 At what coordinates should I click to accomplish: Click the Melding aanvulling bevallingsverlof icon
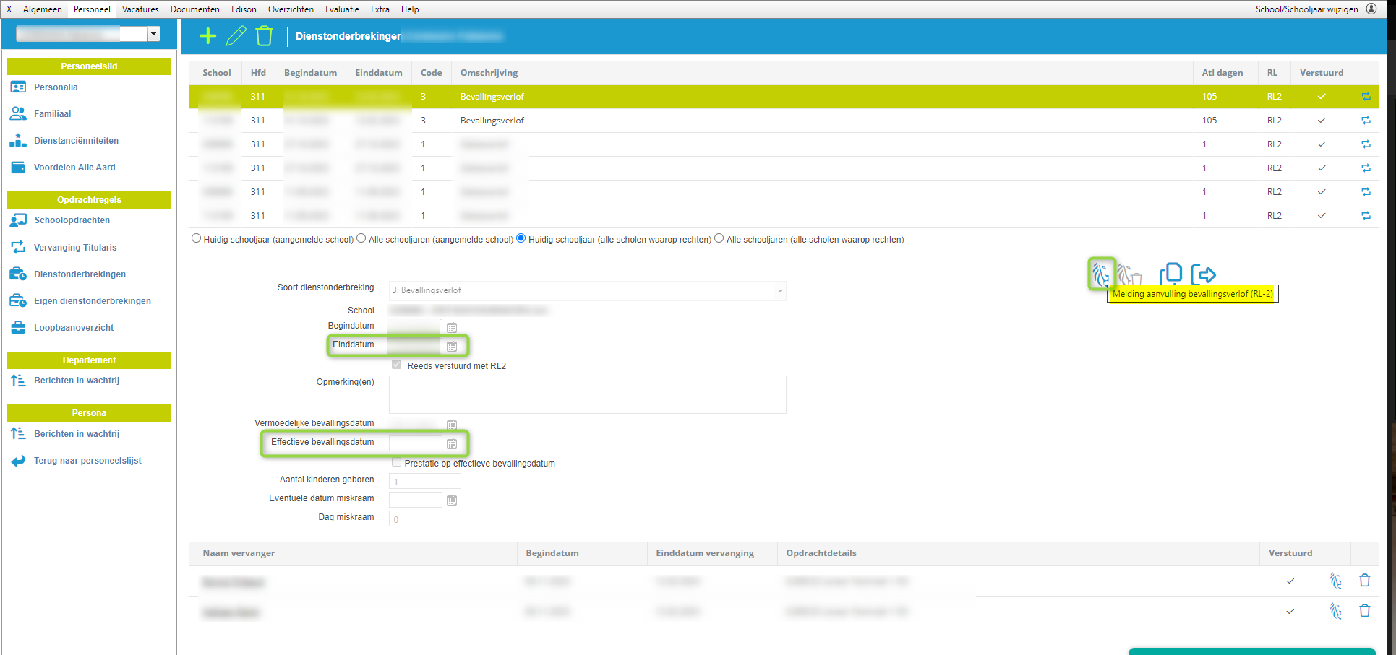[1101, 274]
